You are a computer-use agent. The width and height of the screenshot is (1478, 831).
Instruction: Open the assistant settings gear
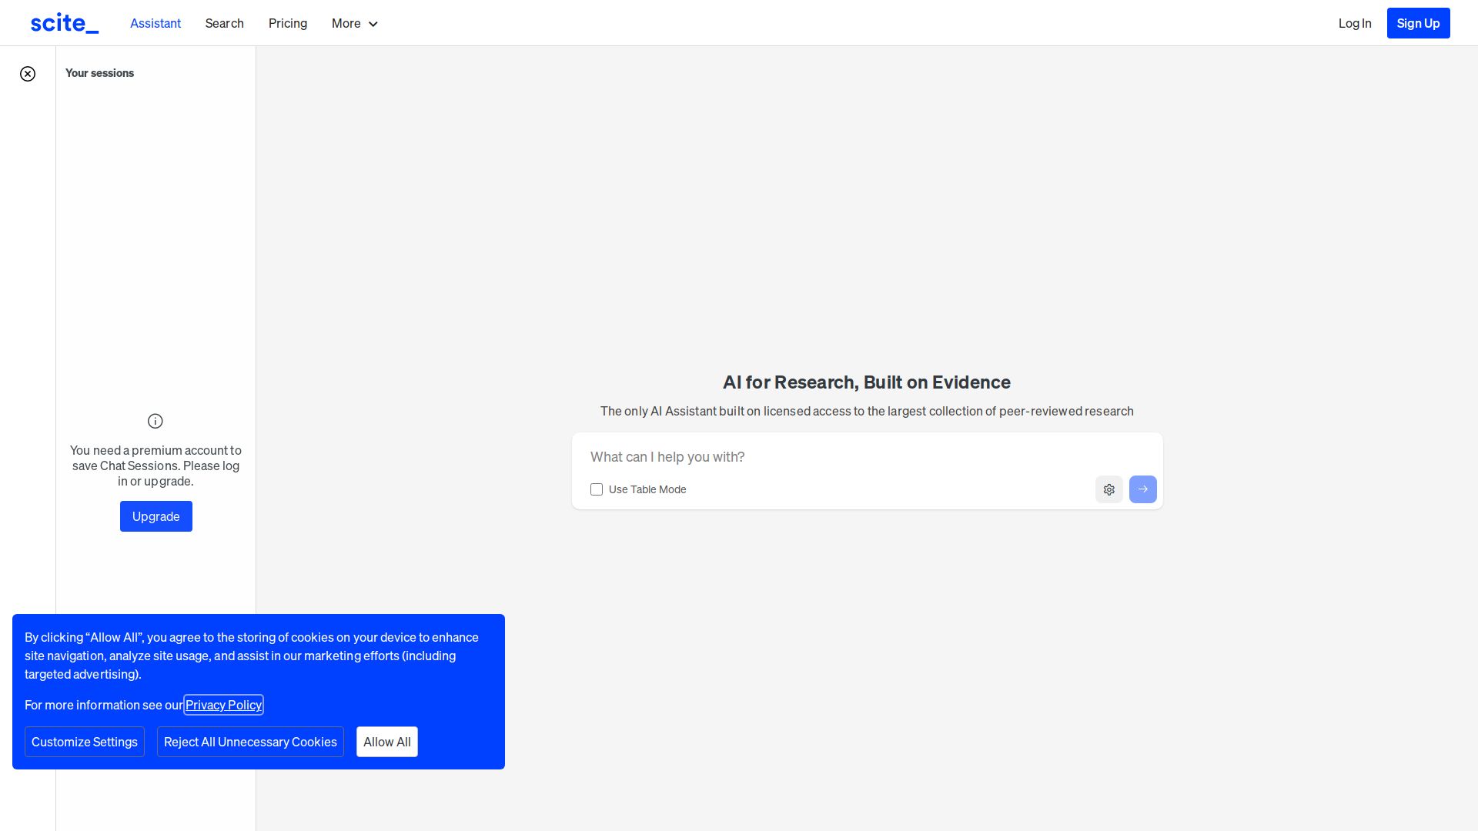tap(1108, 489)
